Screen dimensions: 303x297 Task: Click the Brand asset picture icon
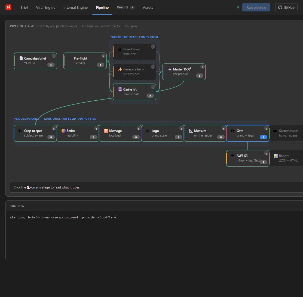[x=120, y=49]
